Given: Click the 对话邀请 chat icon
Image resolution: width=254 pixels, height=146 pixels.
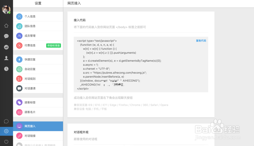Looking at the screenshot, I should coord(19,88).
